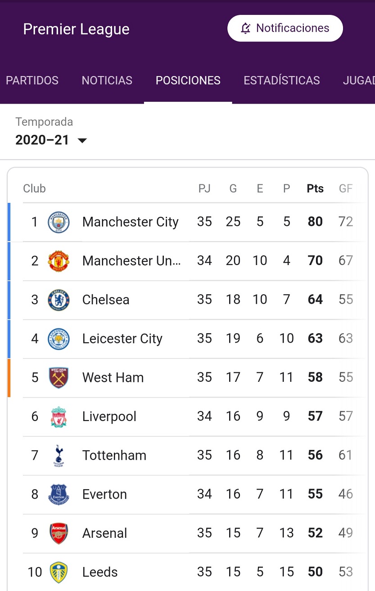
Task: Tap the Leicester City club badge
Action: pyautogui.click(x=59, y=339)
